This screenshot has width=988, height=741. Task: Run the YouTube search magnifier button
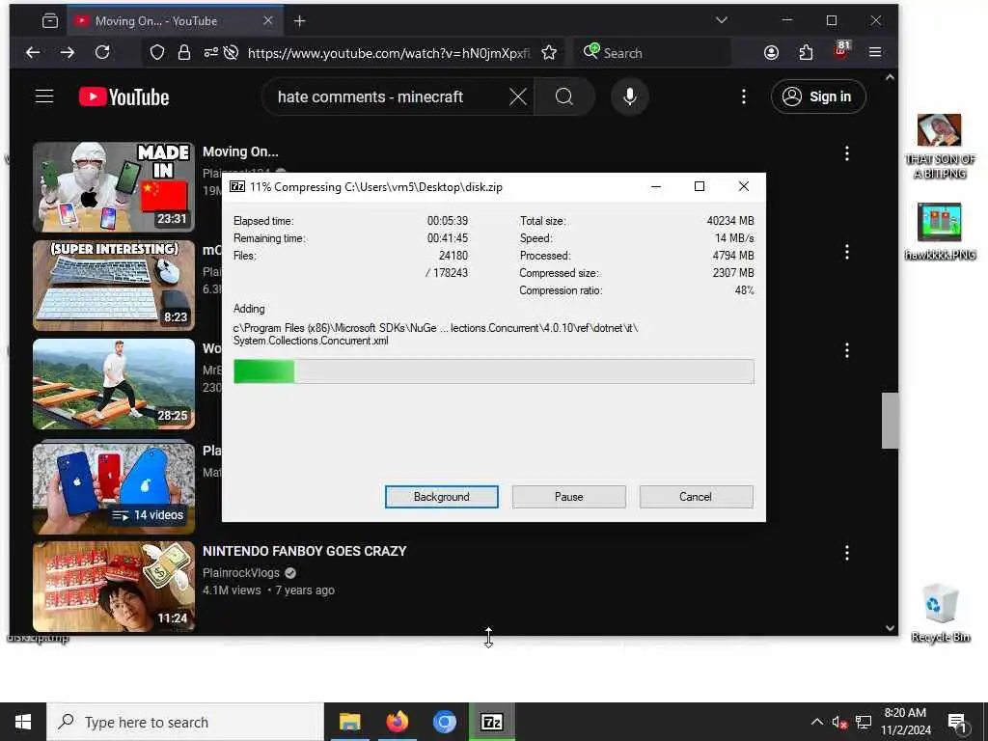pos(564,97)
